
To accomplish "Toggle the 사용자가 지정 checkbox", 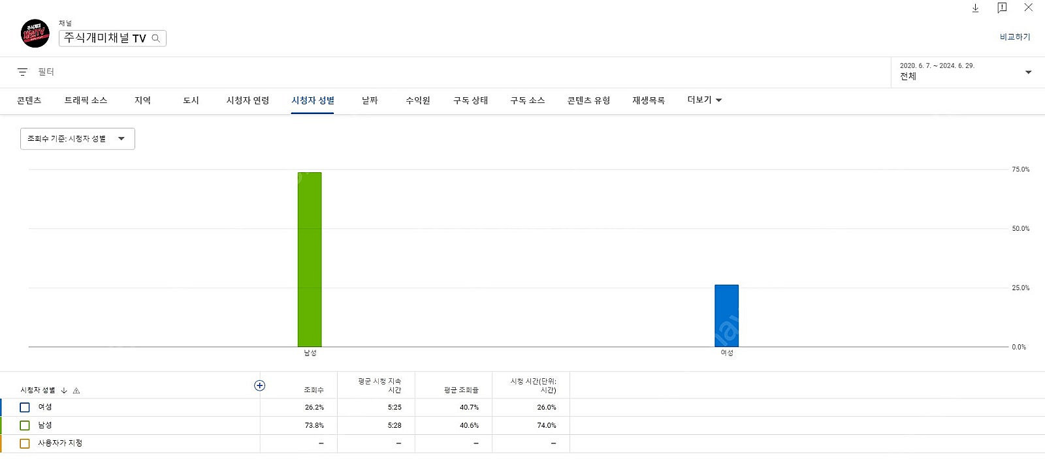I will (25, 443).
